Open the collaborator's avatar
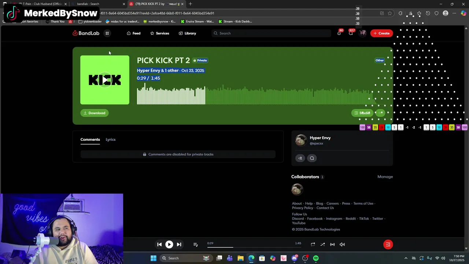The image size is (469, 264). point(297,190)
